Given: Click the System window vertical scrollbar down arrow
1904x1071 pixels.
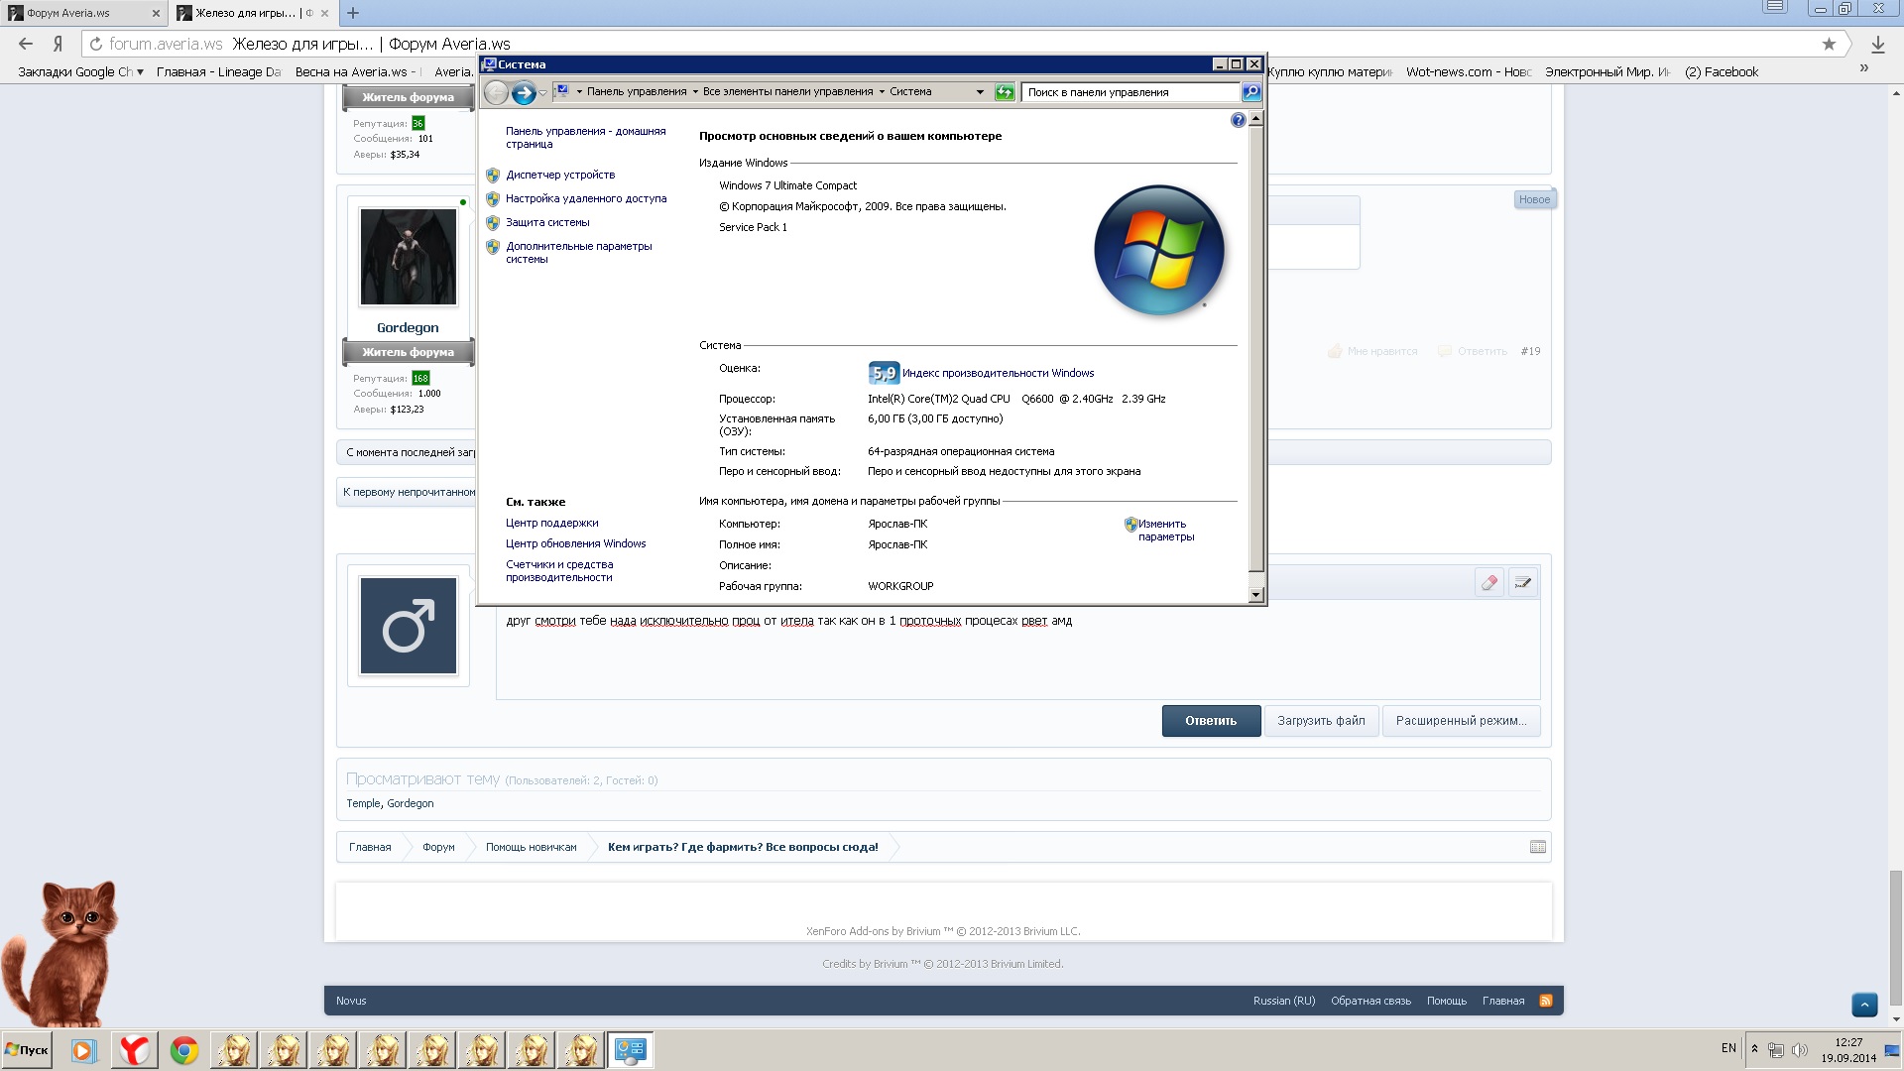Looking at the screenshot, I should pos(1255,595).
